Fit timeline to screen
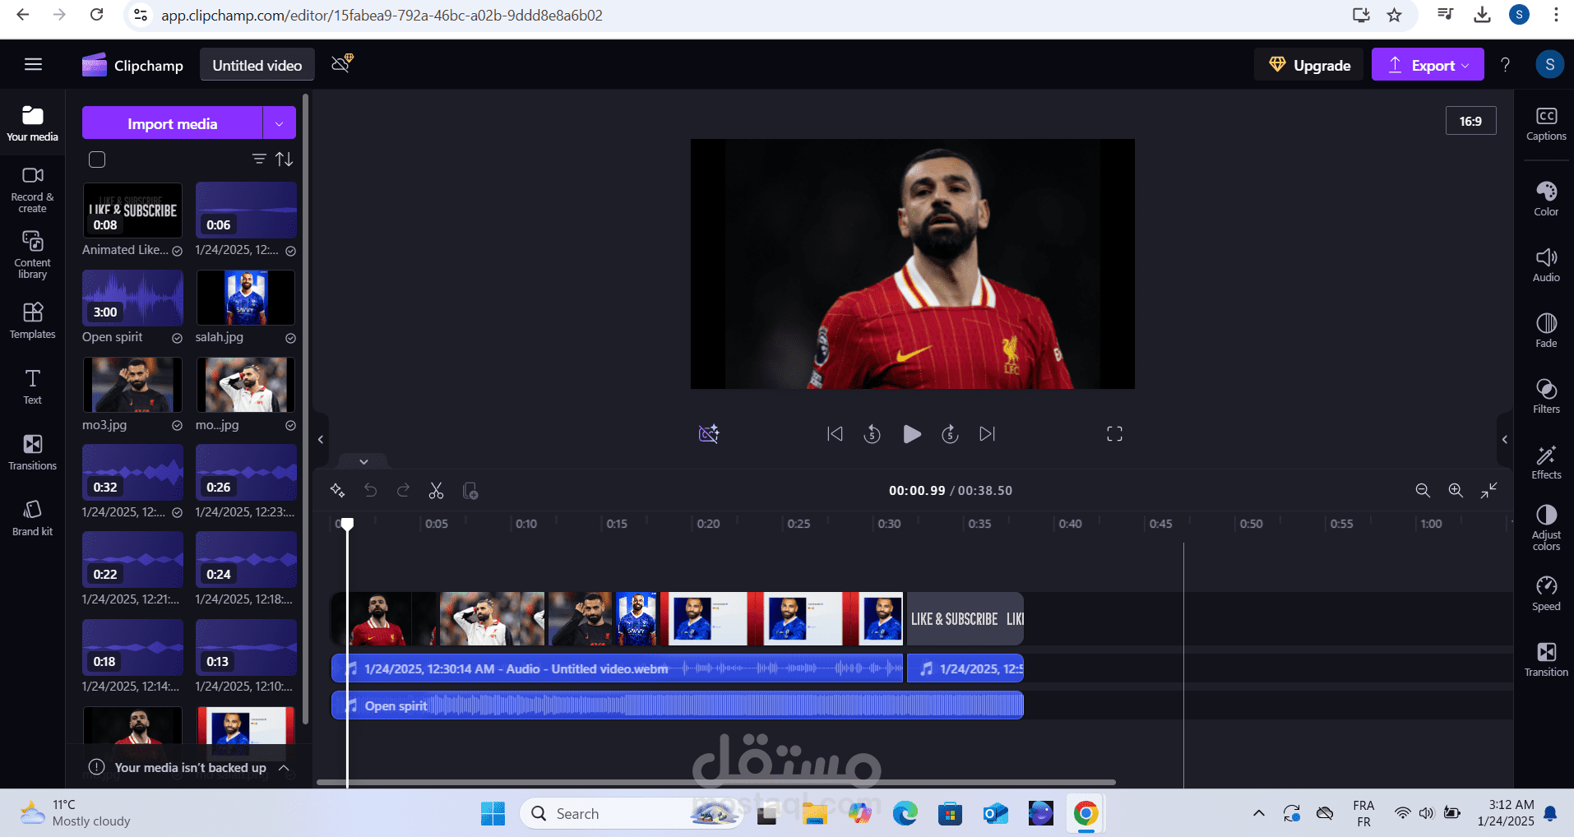This screenshot has height=837, width=1574. pyautogui.click(x=1489, y=490)
